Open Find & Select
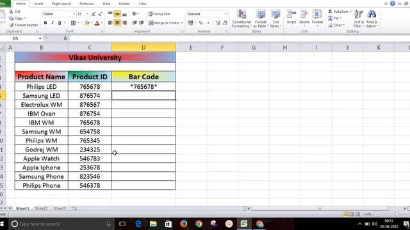410x230 pixels. tap(372, 19)
